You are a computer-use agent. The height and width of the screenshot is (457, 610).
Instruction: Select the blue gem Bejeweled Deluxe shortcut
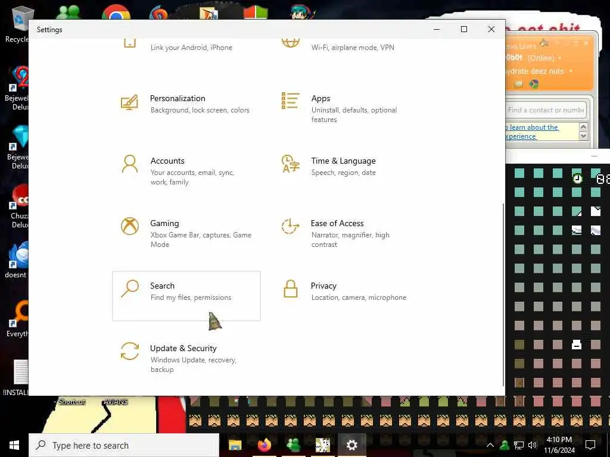pos(17,147)
